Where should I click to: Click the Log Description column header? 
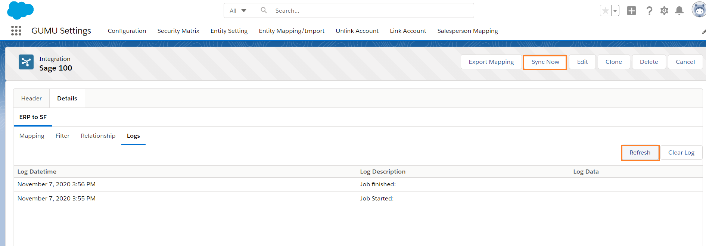pos(383,172)
